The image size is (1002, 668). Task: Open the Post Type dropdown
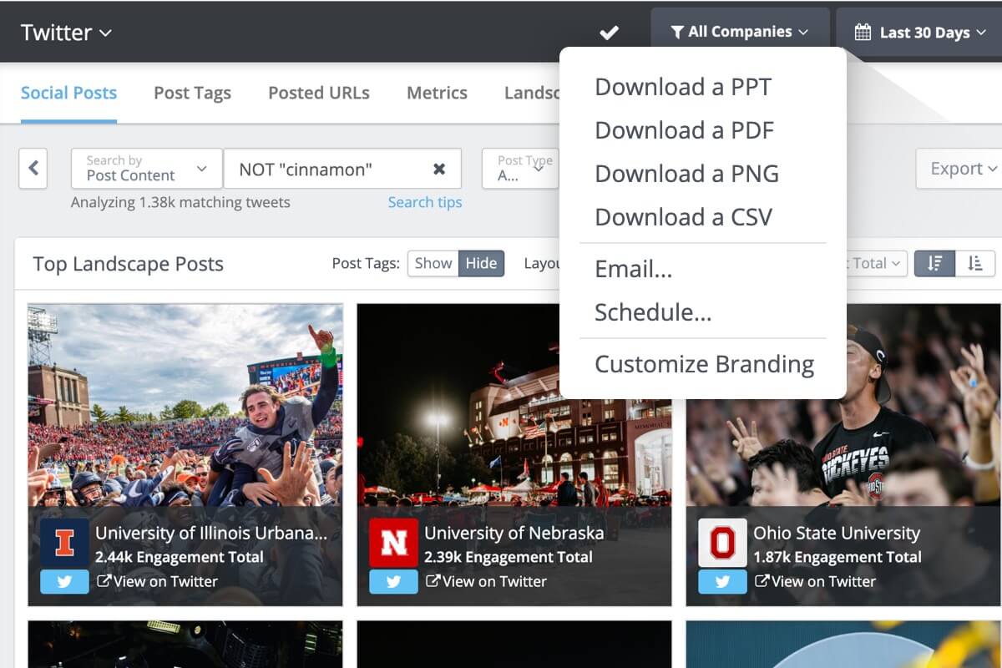(x=520, y=169)
